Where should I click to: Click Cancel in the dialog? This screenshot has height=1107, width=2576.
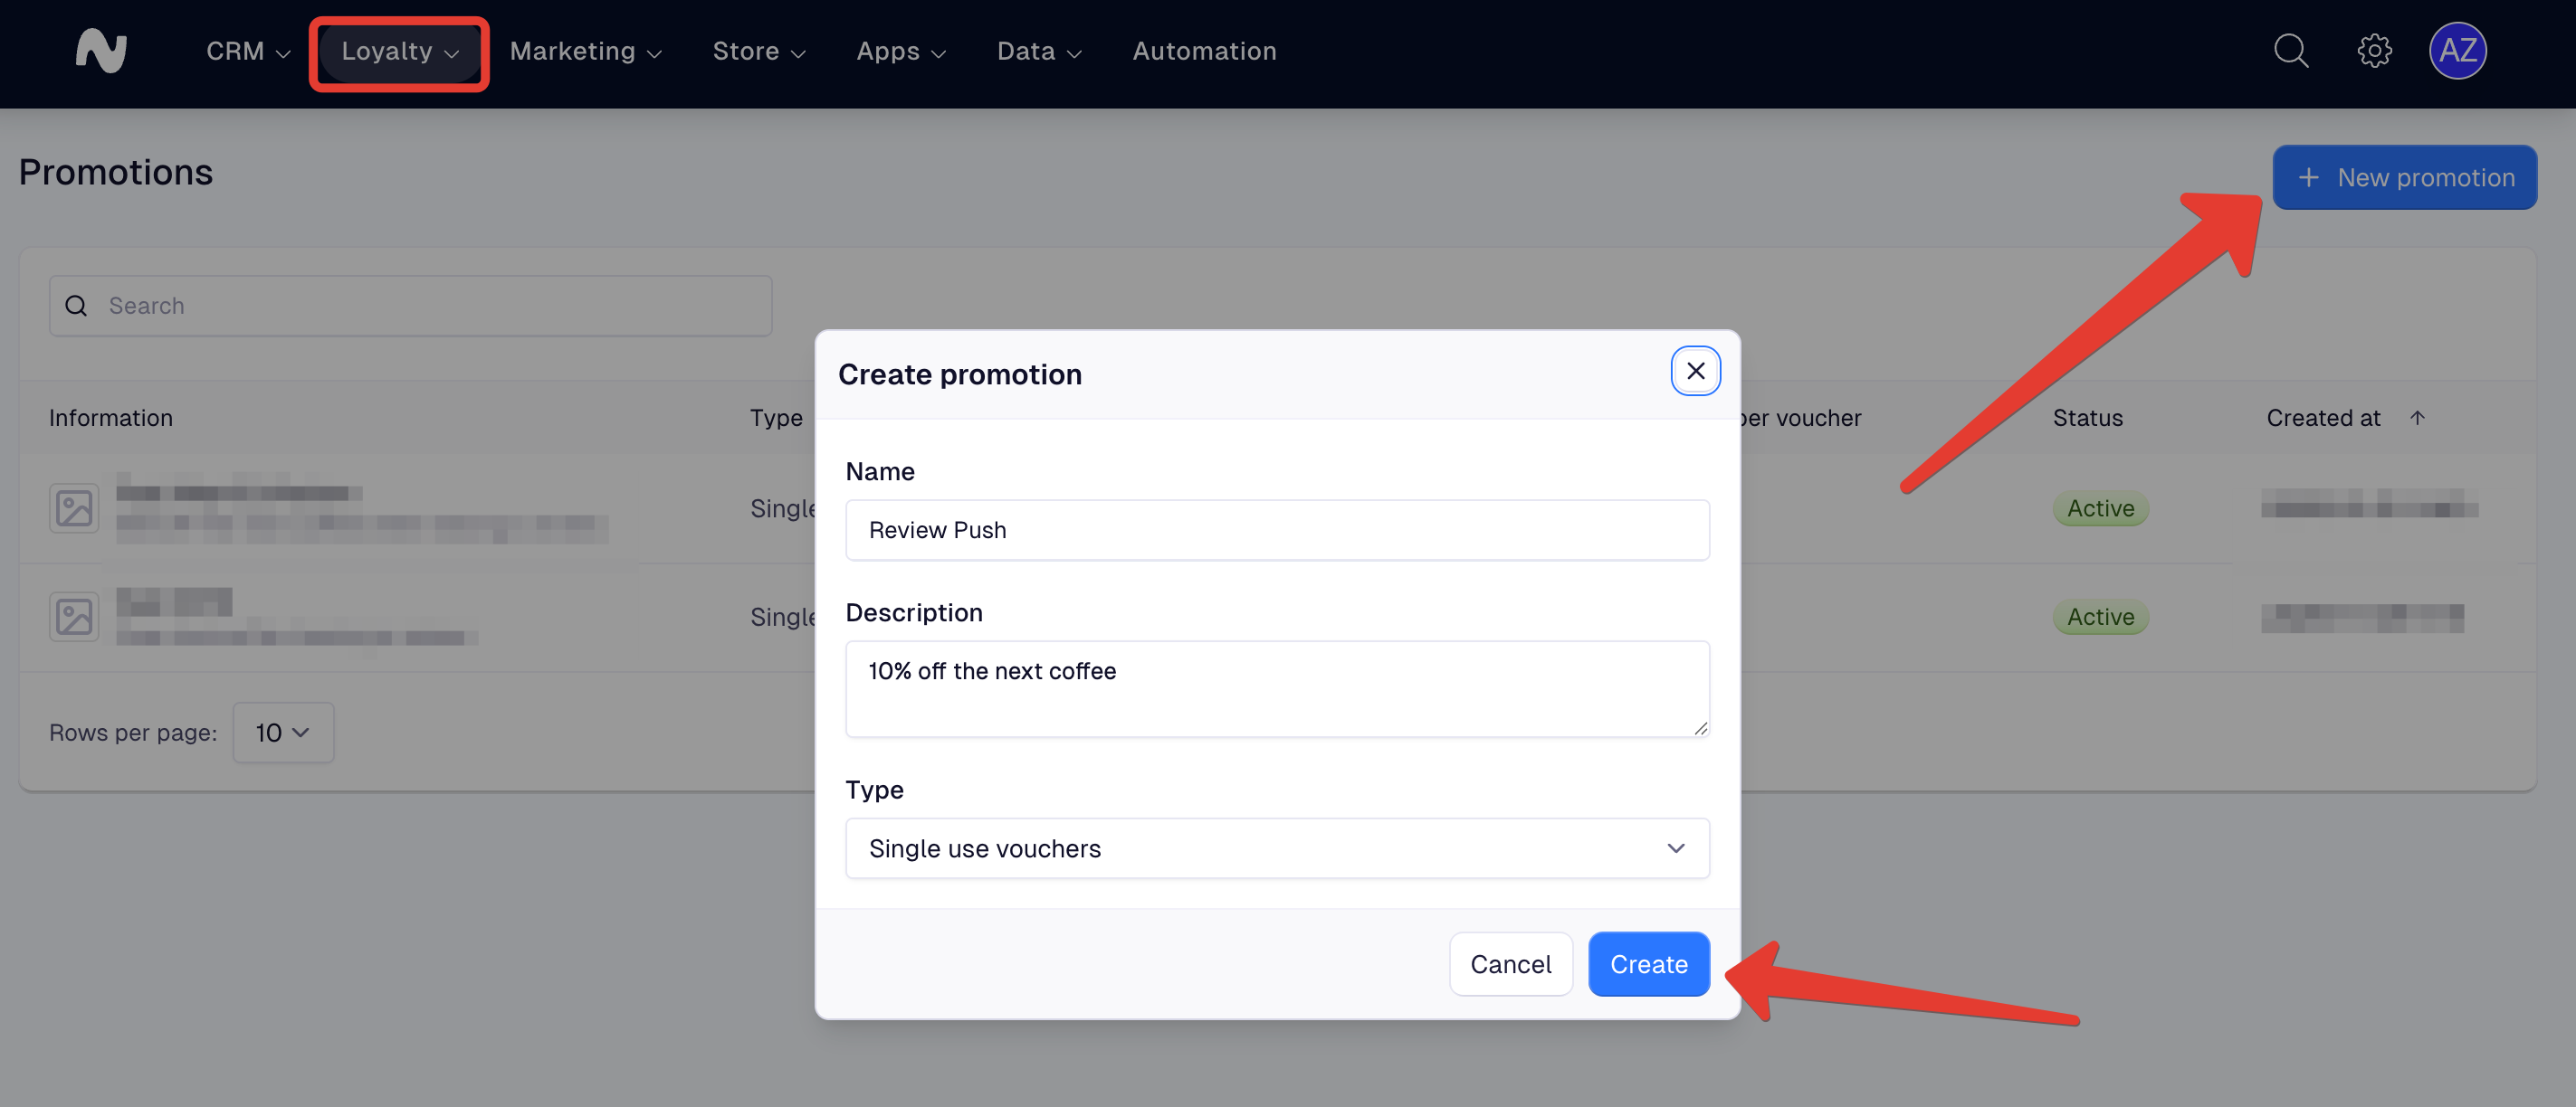[1510, 964]
